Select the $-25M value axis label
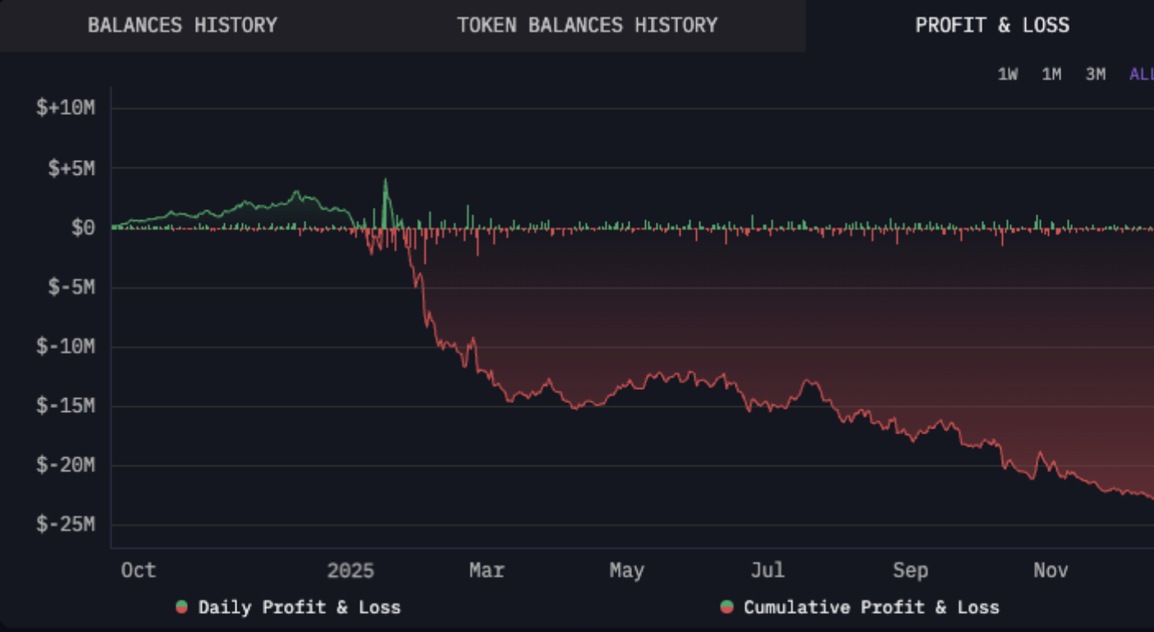 [66, 524]
